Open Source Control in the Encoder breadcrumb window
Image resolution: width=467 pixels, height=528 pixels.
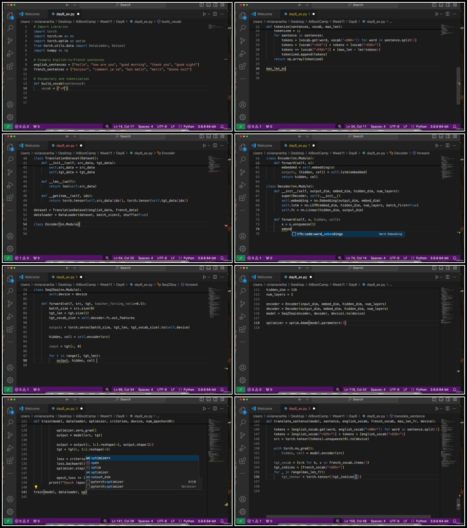point(10,172)
